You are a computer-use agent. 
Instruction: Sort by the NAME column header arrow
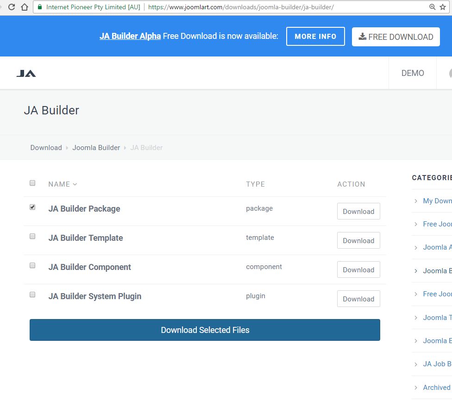pos(75,184)
